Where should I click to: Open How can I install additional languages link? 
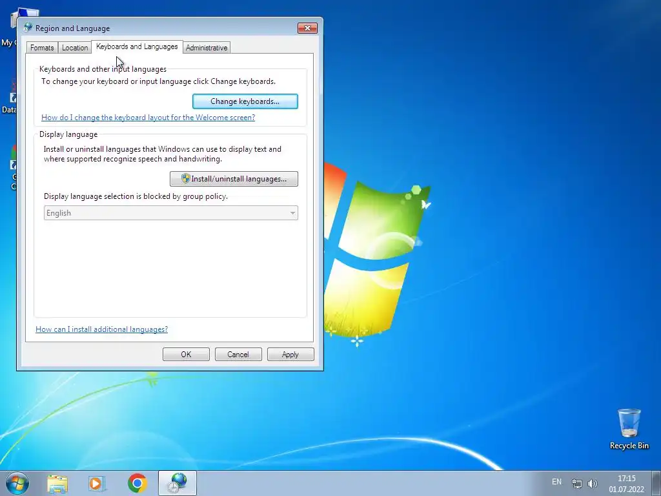coord(101,329)
